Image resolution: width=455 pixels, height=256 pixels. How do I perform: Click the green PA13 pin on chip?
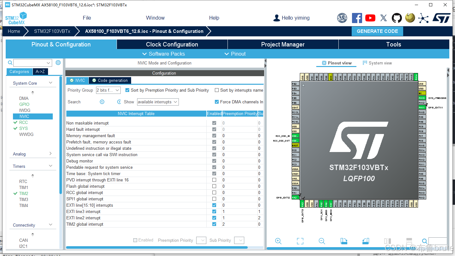(422, 98)
